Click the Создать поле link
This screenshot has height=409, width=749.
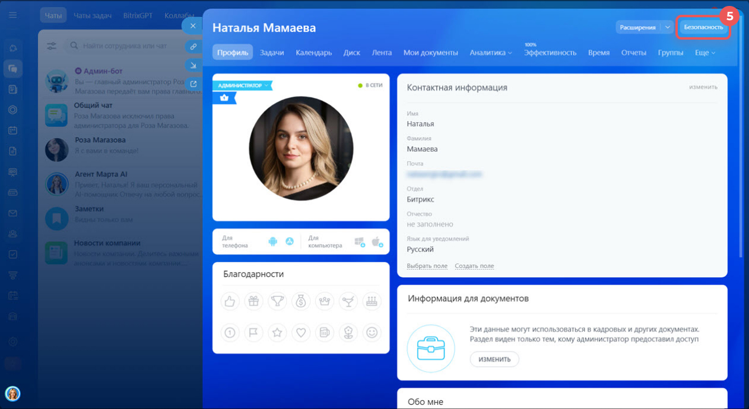click(474, 266)
